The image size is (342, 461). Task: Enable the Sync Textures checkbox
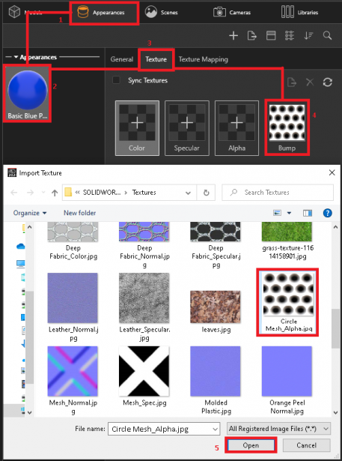point(116,80)
